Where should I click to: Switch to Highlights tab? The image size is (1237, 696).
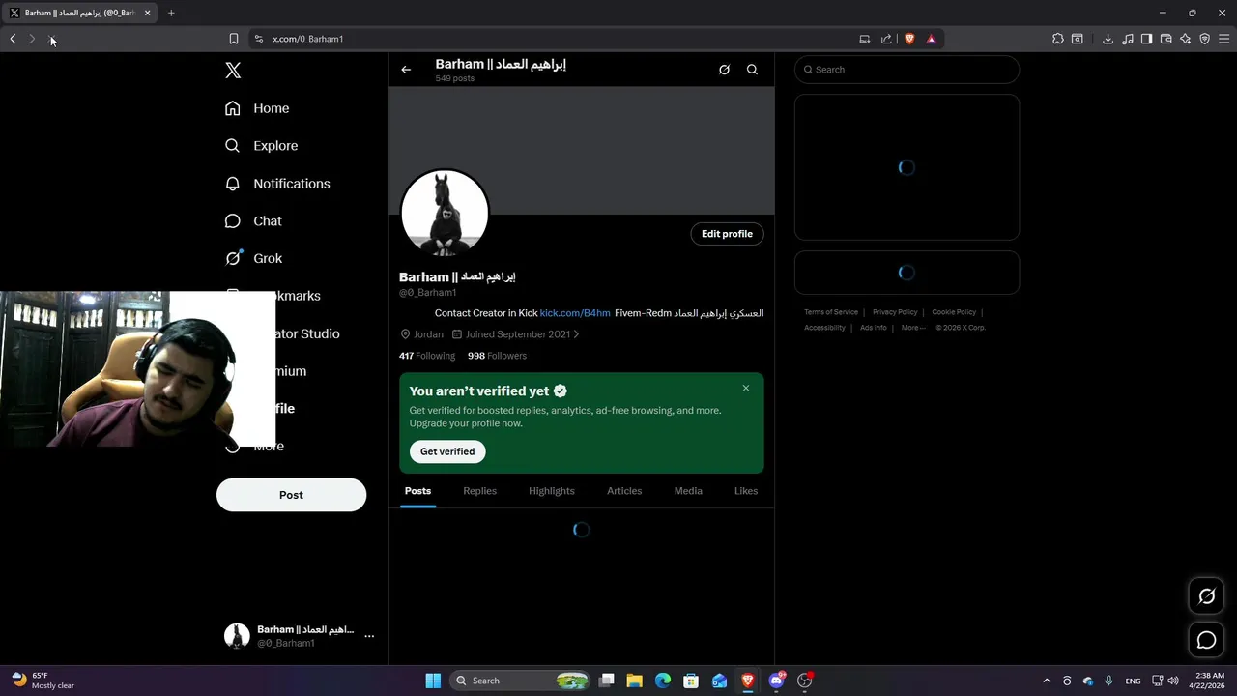coord(552,491)
